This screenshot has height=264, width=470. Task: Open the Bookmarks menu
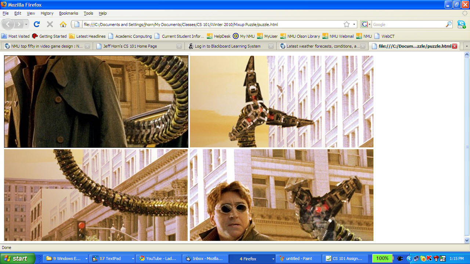(68, 13)
